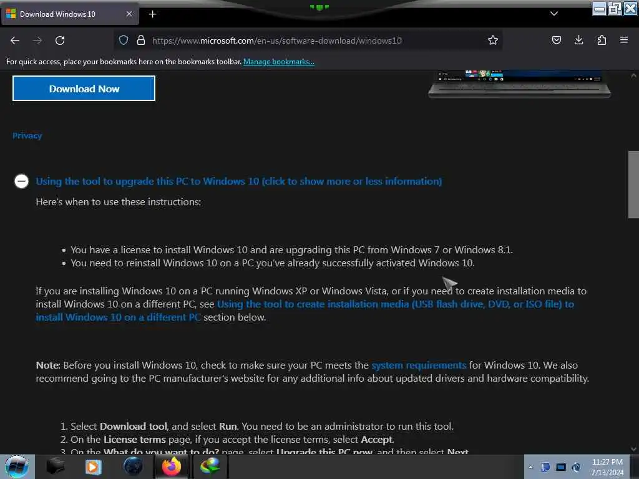Open the Extensions puzzle icon
Viewport: 639px width, 479px height.
pyautogui.click(x=602, y=40)
